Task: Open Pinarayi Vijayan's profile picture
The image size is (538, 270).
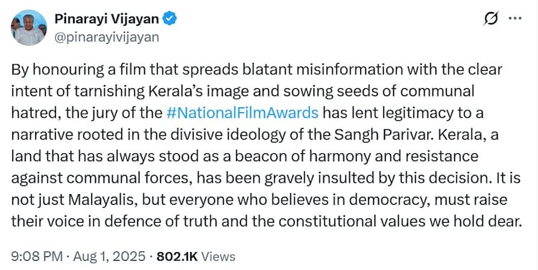Action: click(x=29, y=28)
